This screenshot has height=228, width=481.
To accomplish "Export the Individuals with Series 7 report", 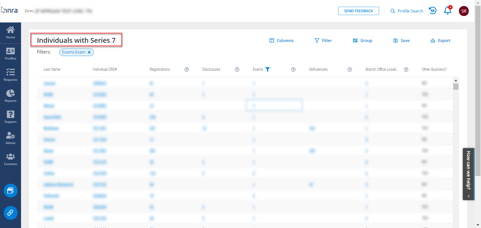I will (x=440, y=40).
